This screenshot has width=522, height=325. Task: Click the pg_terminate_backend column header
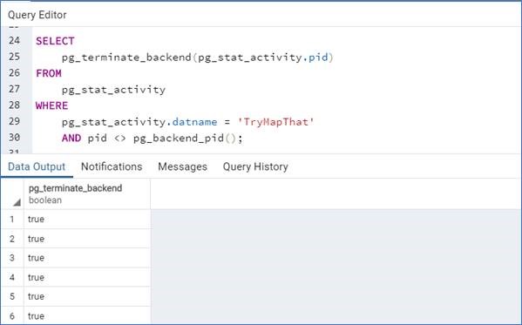tap(87, 194)
